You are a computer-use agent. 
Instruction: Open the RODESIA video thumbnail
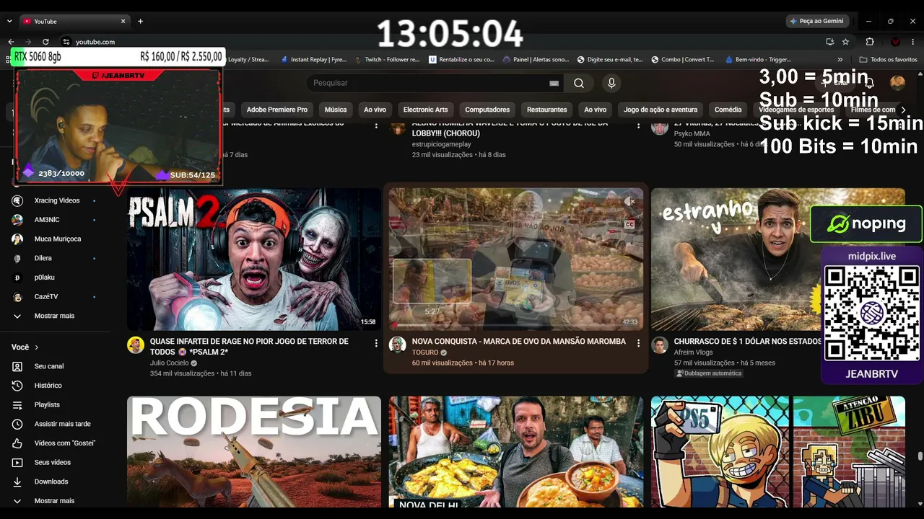coord(254,452)
